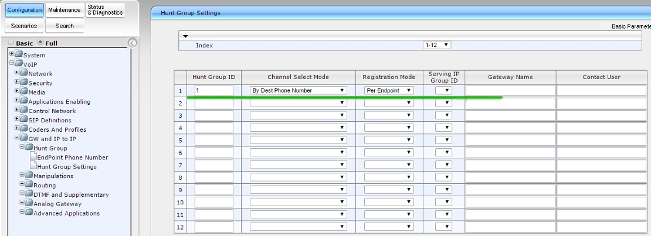651x236 pixels.
Task: Collapse the left navigation panel arrow
Action: (132, 43)
